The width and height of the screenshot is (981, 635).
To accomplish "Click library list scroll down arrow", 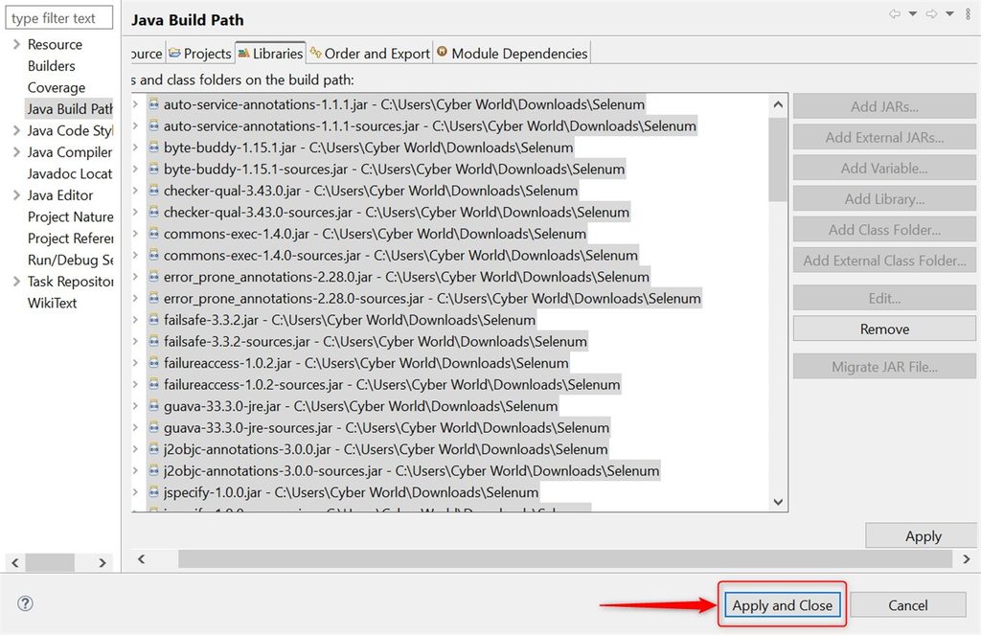I will (x=778, y=502).
